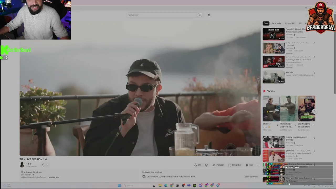This screenshot has width=336, height=189.
Task: Focus the Rechercher search field
Action: pyautogui.click(x=161, y=15)
